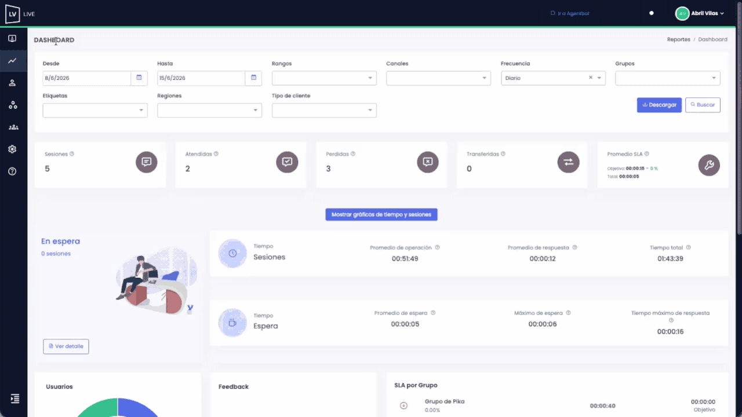The image size is (742, 417).
Task: Click the Abril Vilas avatar
Action: coord(682,13)
